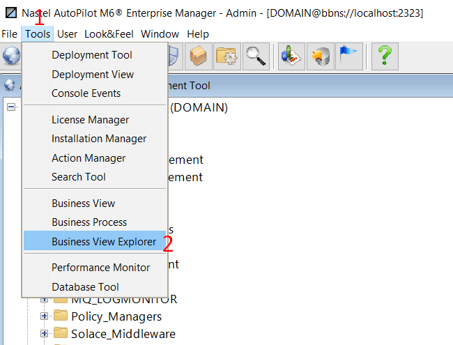Click the globe toolbar icon

(11, 56)
